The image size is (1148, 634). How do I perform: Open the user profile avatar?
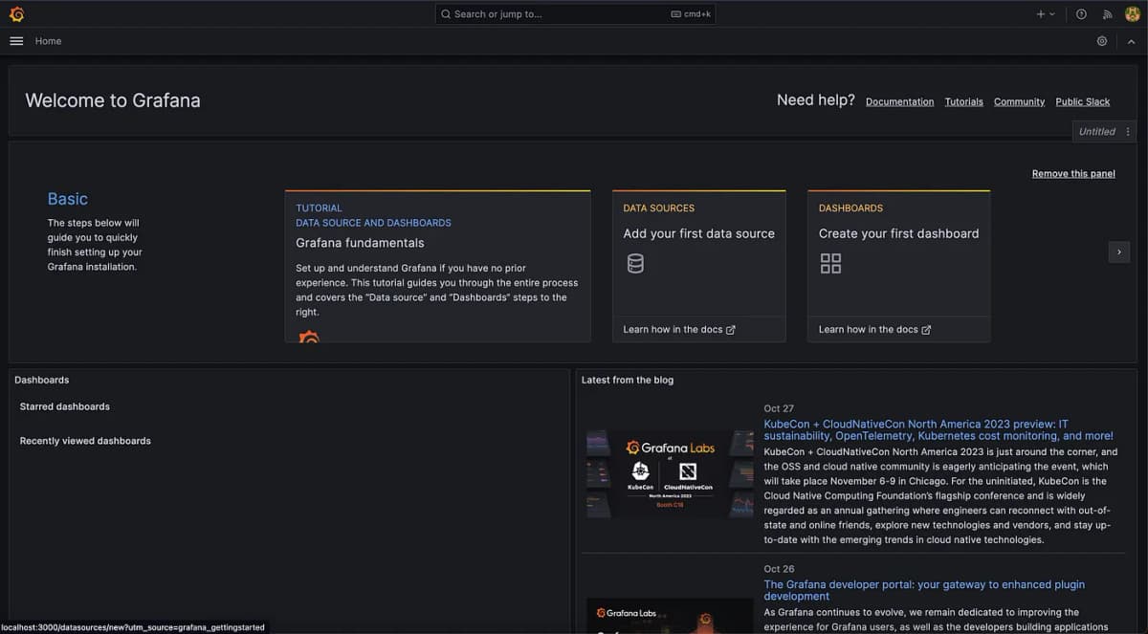click(1132, 14)
